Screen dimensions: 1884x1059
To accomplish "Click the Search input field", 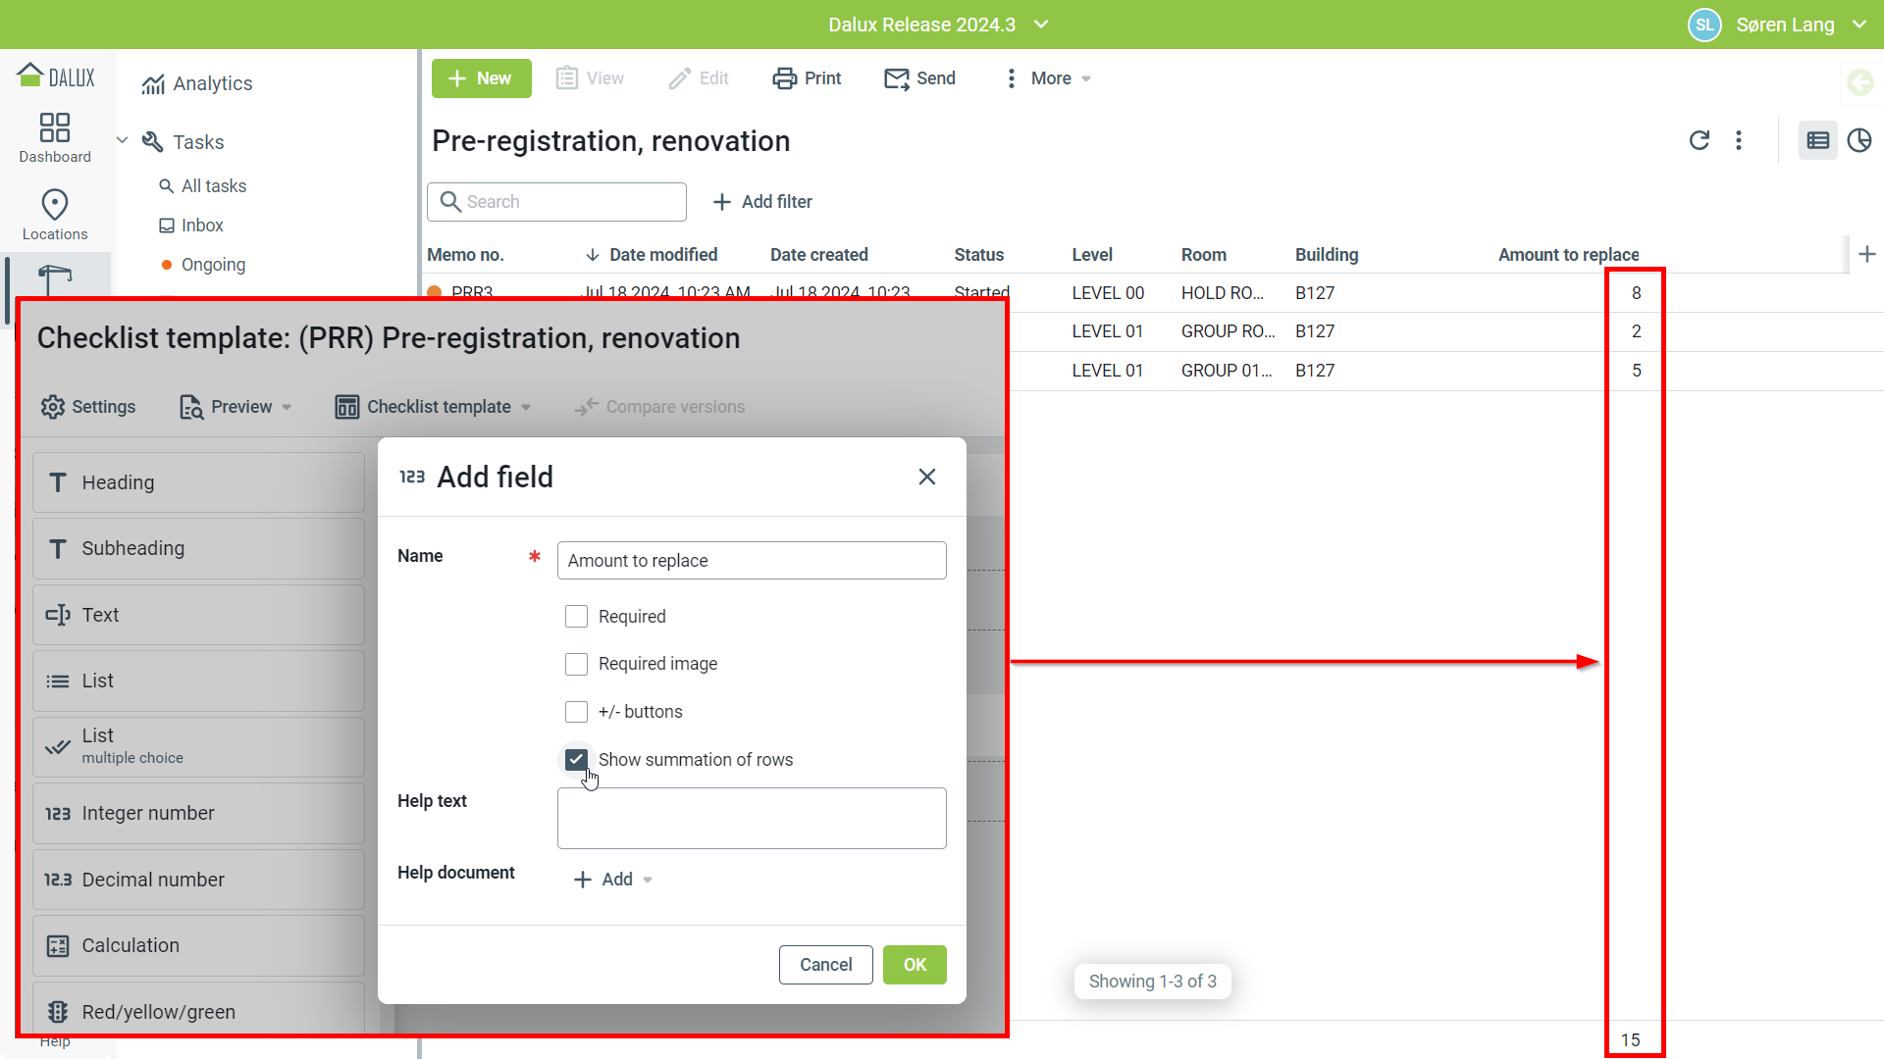I will point(569,202).
